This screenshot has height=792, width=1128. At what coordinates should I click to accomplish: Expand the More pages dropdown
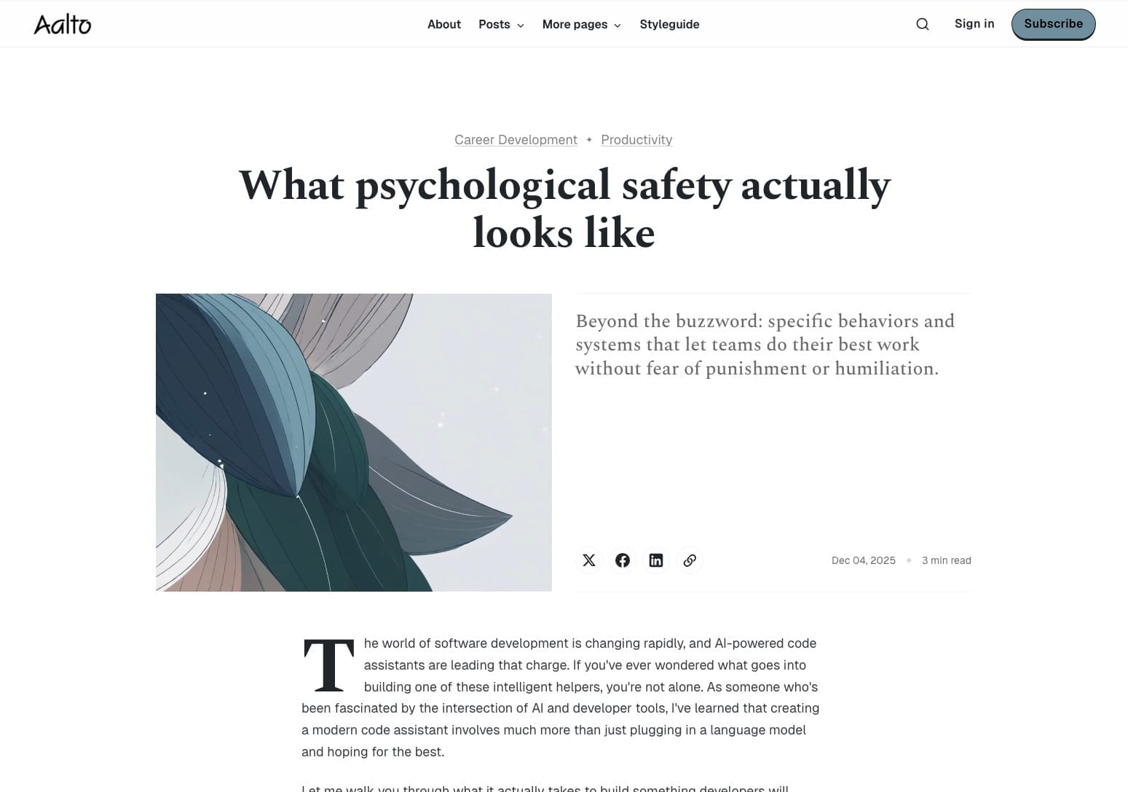(581, 24)
